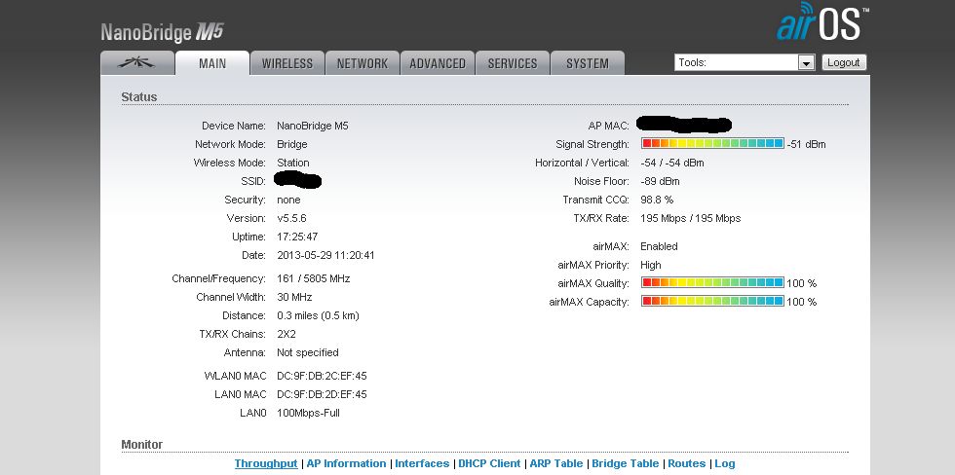Click the Horizontal / Vertical value -54 / -54 dBm
The height and width of the screenshot is (475, 955).
click(x=672, y=163)
